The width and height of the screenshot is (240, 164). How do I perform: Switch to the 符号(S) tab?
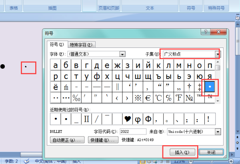click(57, 44)
